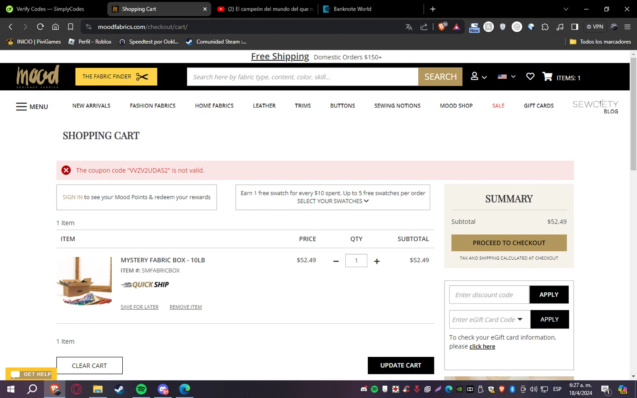Click the translate page icon
This screenshot has height=398, width=637.
[409, 27]
